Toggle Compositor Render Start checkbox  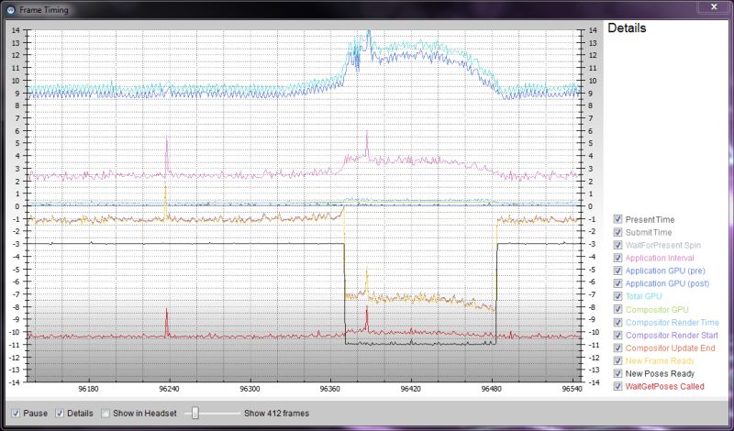point(617,335)
